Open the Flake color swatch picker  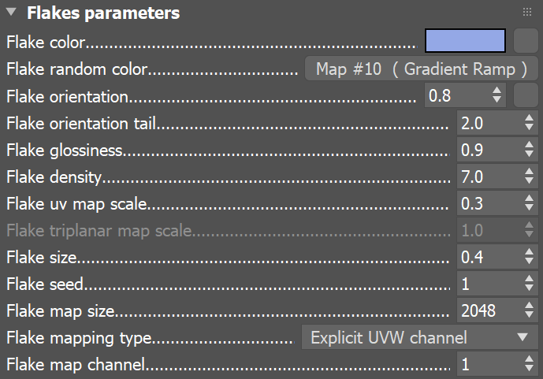click(x=465, y=41)
